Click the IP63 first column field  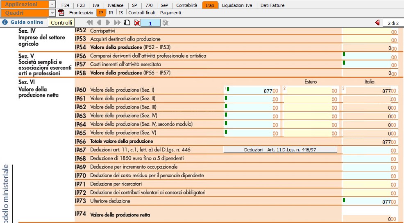pyautogui.click(x=251, y=116)
